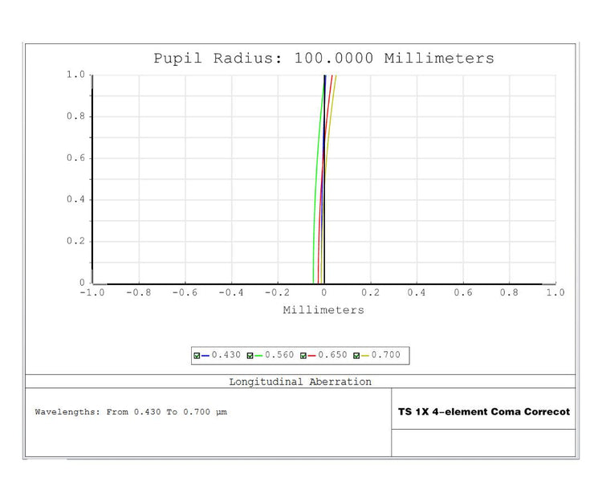This screenshot has height=502, width=602.
Task: Click the Longitudinal Aberration heading
Action: point(300,382)
